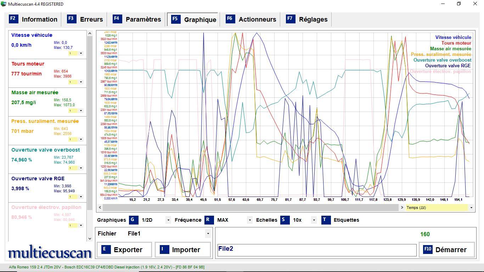
Task: Open the scale dropdown for Press. suraliment. mesurée
Action: point(81,140)
